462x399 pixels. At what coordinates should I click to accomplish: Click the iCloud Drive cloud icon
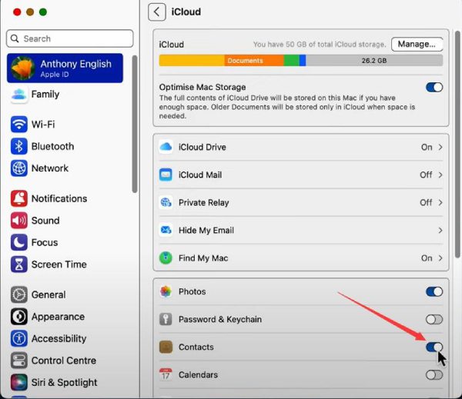[166, 147]
